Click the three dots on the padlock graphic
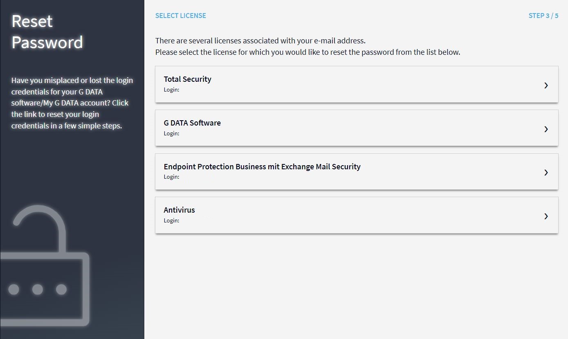The height and width of the screenshot is (339, 568). 37,290
